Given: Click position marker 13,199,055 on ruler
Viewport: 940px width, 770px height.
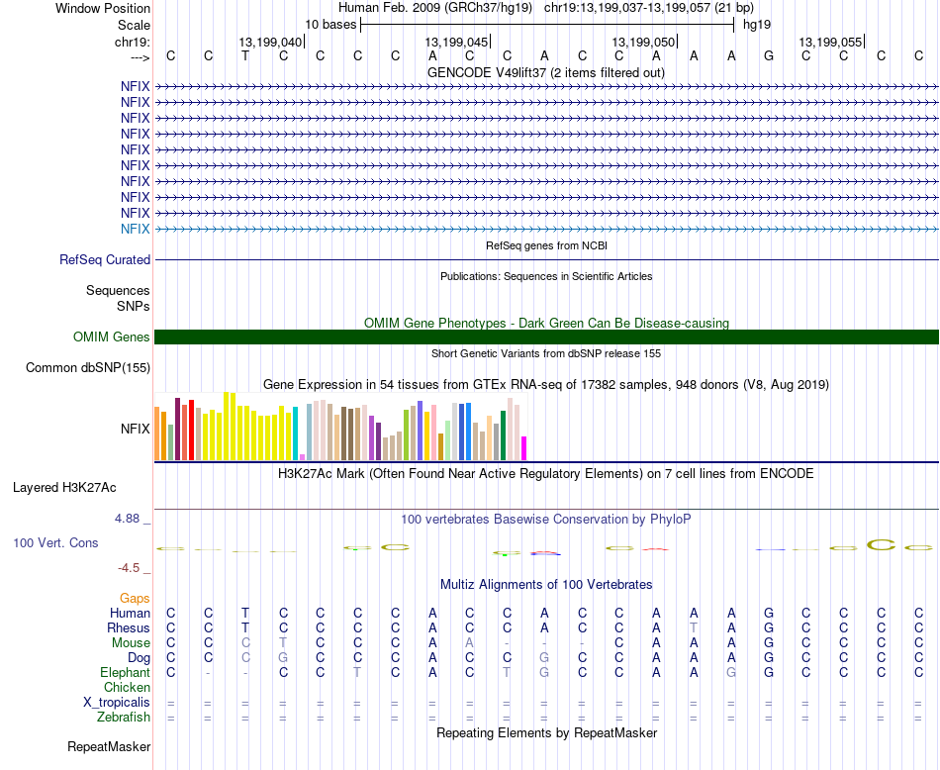Looking at the screenshot, I should click(830, 42).
